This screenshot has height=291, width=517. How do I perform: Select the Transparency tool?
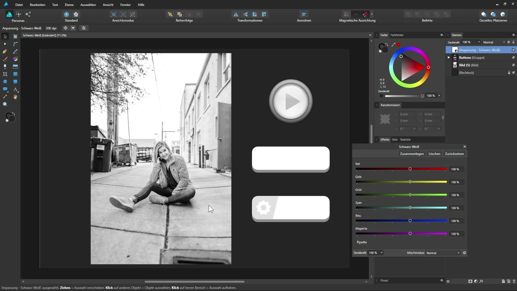[5, 67]
